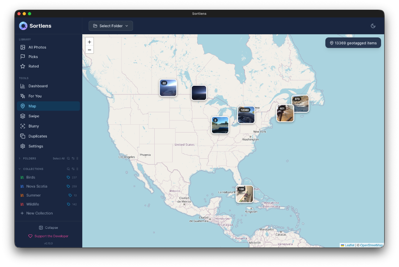The image size is (399, 267).
Task: Open the photo cluster labeled 2
Action: 220,125
